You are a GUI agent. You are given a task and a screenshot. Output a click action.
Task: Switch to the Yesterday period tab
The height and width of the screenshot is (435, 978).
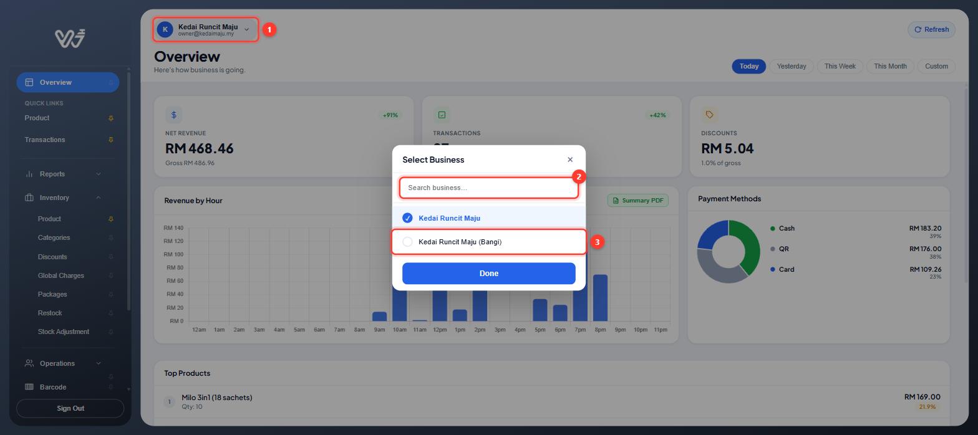792,66
